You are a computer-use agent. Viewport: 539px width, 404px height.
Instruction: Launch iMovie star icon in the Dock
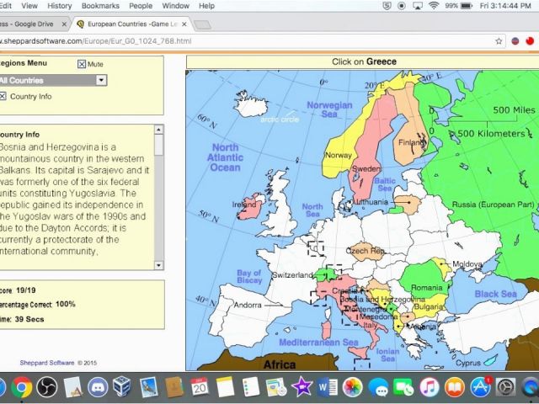(302, 387)
